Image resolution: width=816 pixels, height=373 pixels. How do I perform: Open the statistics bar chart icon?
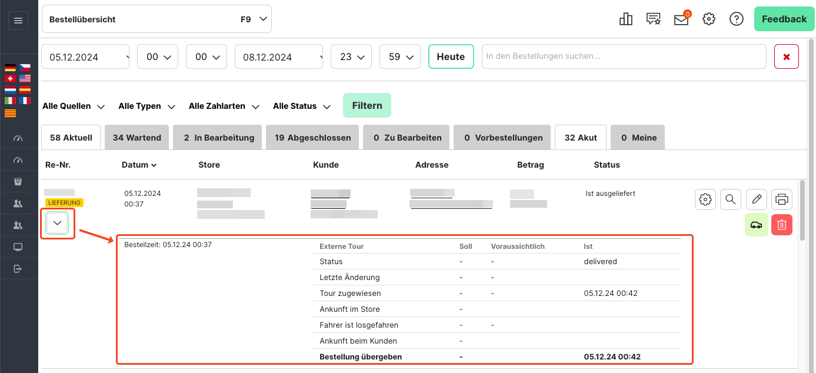click(625, 19)
